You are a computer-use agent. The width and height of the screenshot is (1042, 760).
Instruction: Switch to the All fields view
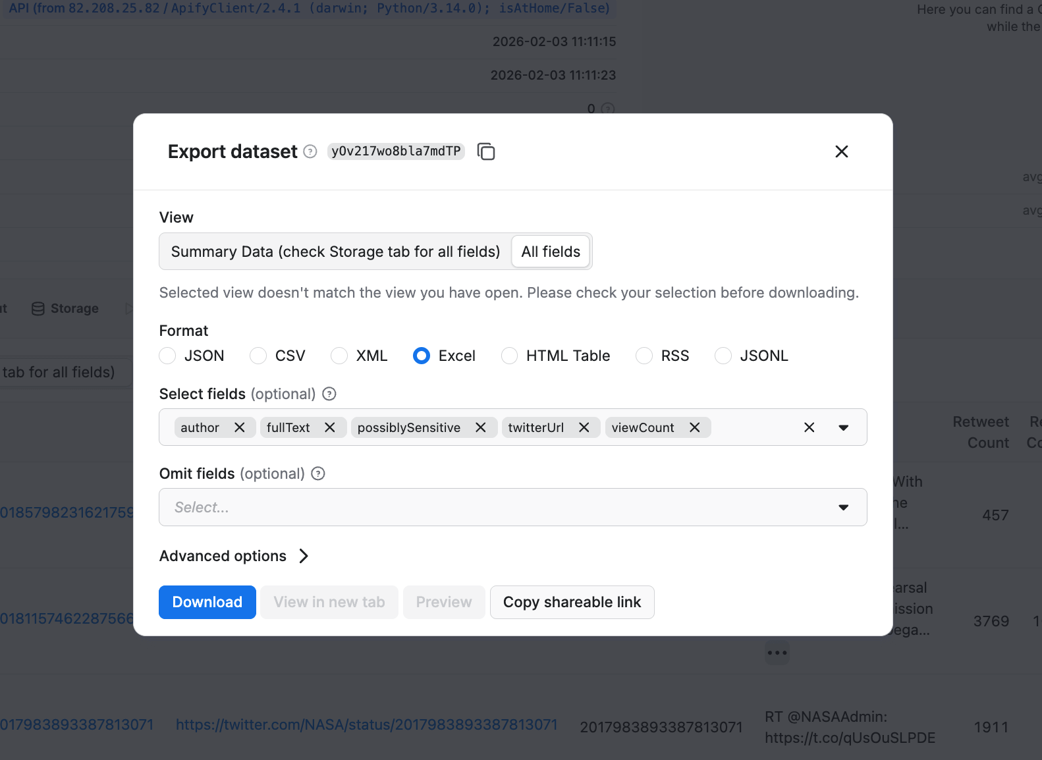551,252
